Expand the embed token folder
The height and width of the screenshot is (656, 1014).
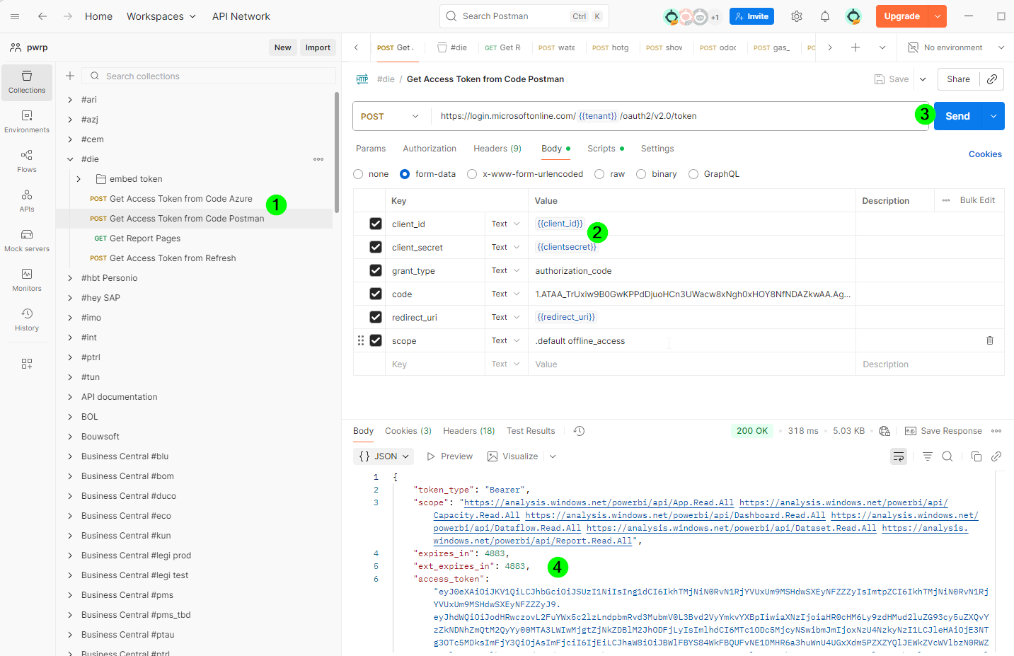79,179
